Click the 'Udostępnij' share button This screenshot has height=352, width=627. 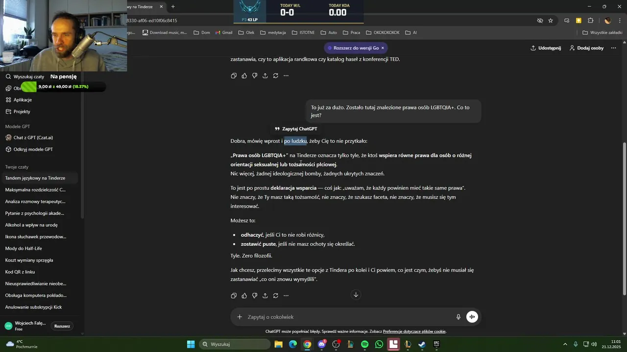click(x=546, y=48)
